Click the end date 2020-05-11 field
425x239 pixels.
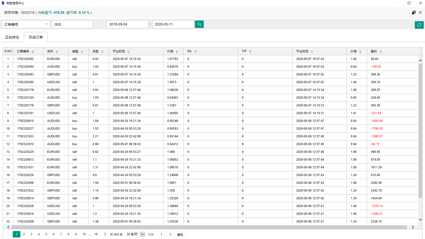click(x=173, y=24)
